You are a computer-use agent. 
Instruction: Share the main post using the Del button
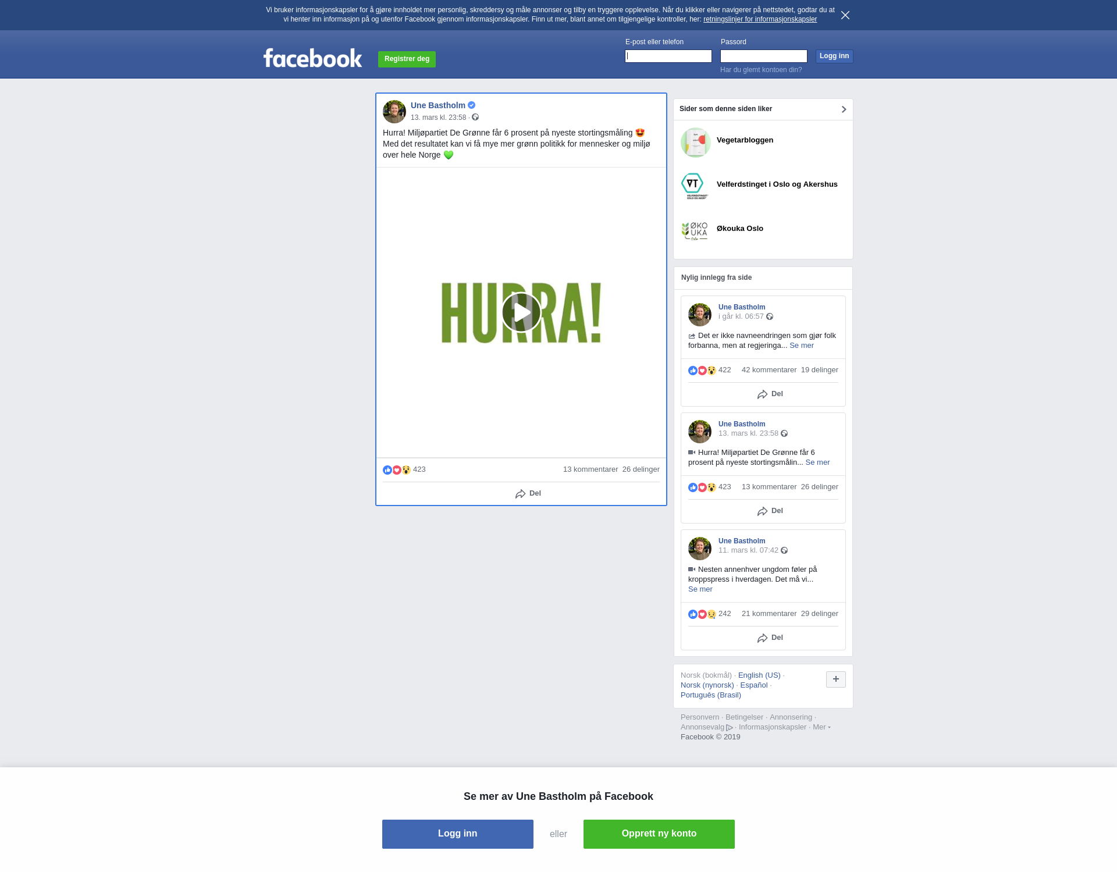(x=528, y=493)
